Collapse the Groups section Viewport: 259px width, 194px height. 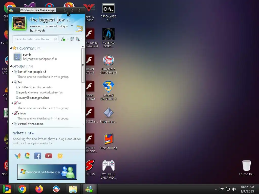click(11, 66)
